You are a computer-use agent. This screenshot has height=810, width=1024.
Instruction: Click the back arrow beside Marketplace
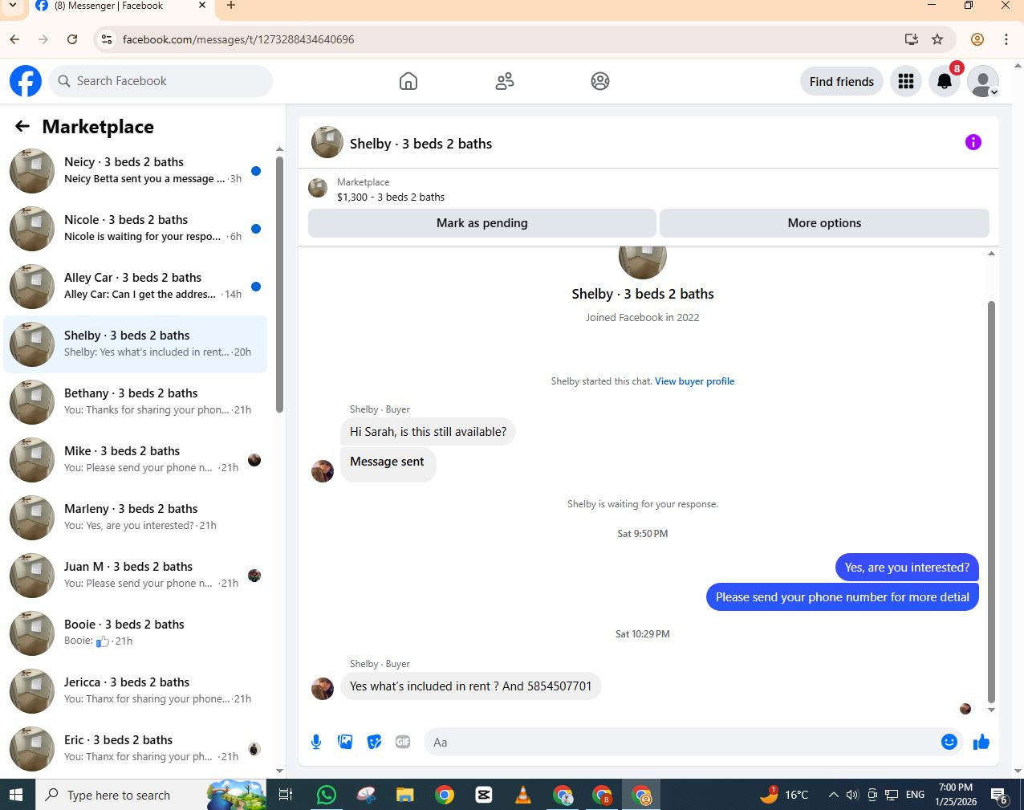[x=22, y=126]
